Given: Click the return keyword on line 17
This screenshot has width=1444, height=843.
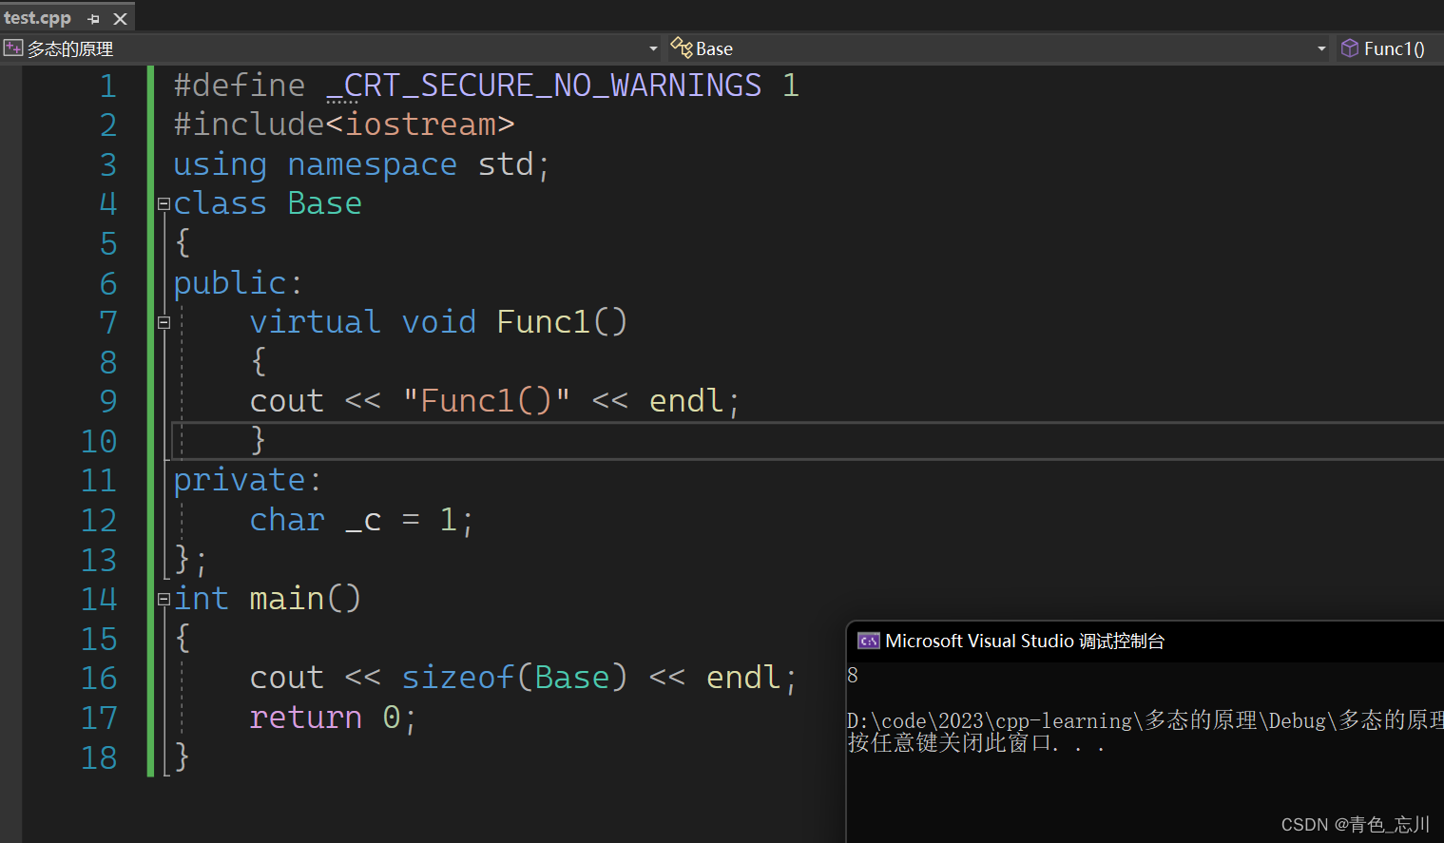Looking at the screenshot, I should (305, 718).
